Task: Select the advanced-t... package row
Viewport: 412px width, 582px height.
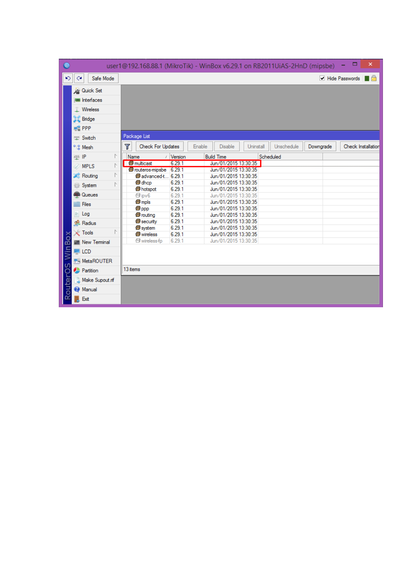Action: tap(251, 176)
